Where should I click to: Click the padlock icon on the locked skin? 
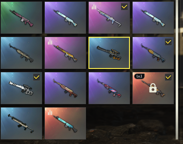[x=153, y=88]
